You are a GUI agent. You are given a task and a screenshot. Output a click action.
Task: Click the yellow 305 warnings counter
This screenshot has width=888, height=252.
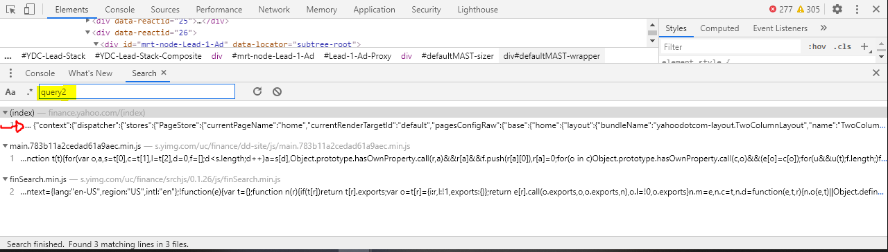(x=808, y=10)
